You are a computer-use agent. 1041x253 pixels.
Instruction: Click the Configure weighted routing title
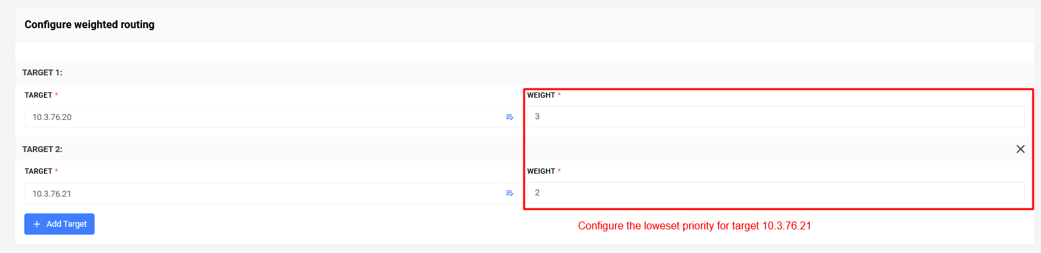coord(90,25)
